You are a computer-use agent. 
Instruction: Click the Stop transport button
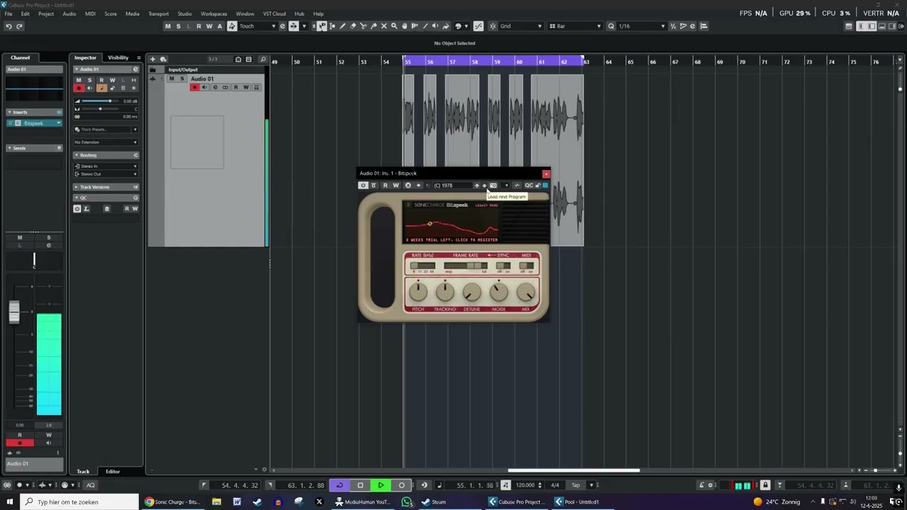click(x=360, y=485)
